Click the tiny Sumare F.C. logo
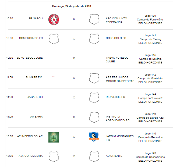173x167 pixels. (x=53, y=76)
